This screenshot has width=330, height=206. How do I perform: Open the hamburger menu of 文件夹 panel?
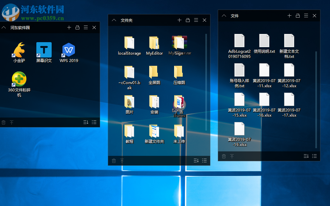196,20
